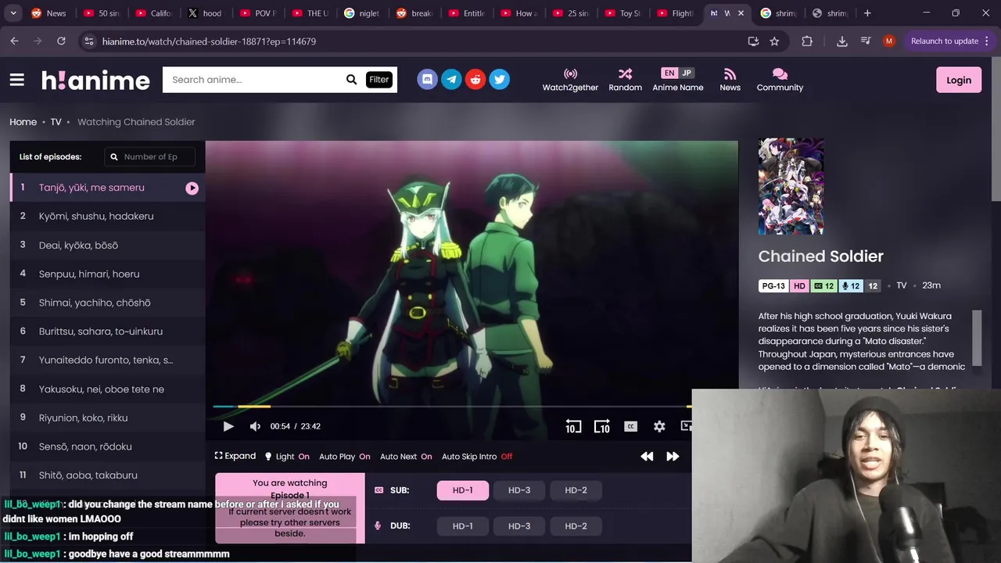
Task: Select SUB server HD-1
Action: (x=463, y=490)
